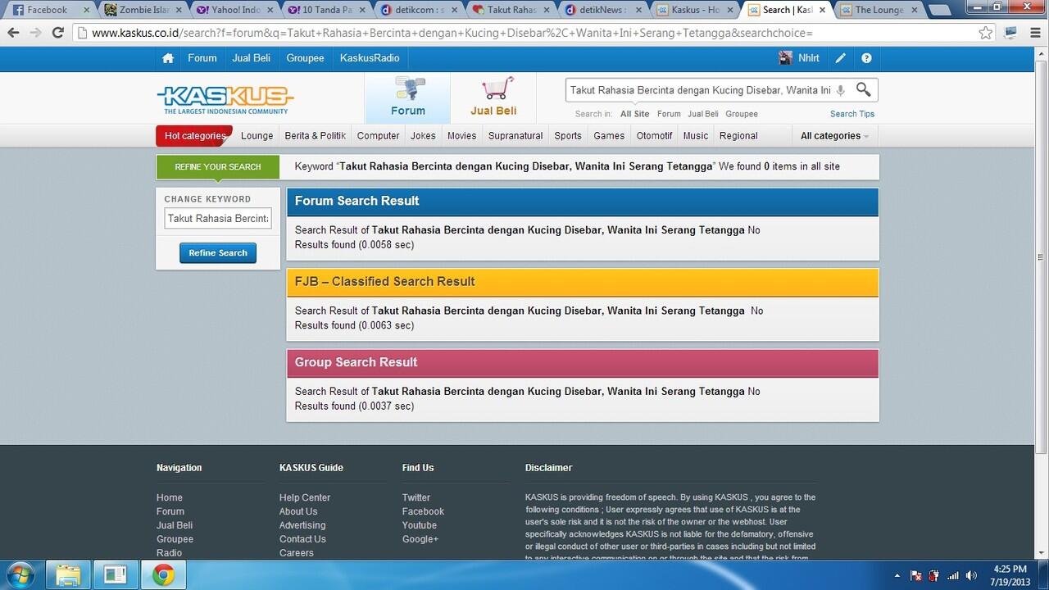Open Computer category
The height and width of the screenshot is (590, 1049).
coord(379,136)
